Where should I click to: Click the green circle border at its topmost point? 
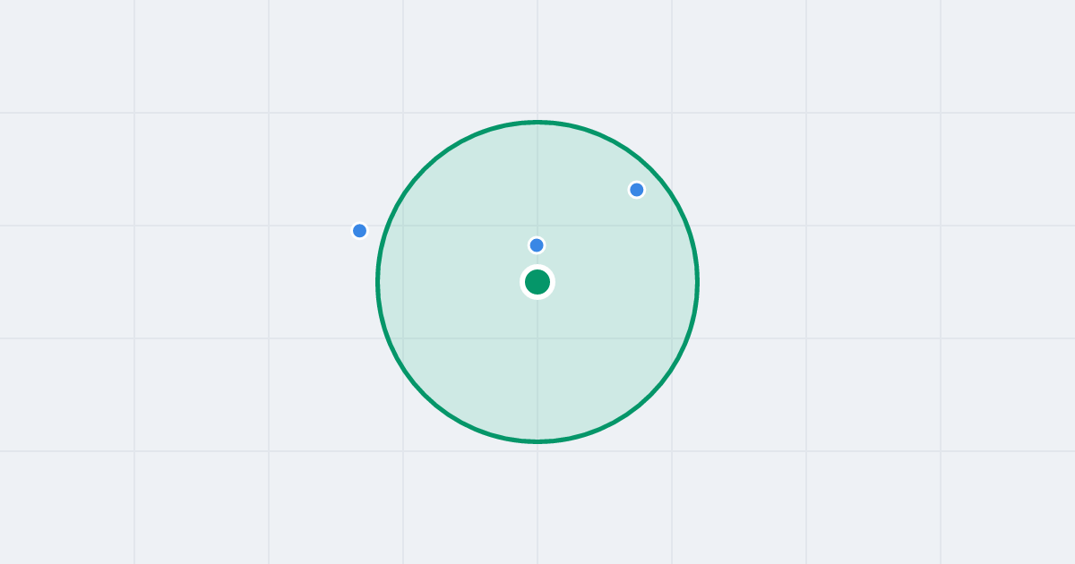pyautogui.click(x=537, y=122)
